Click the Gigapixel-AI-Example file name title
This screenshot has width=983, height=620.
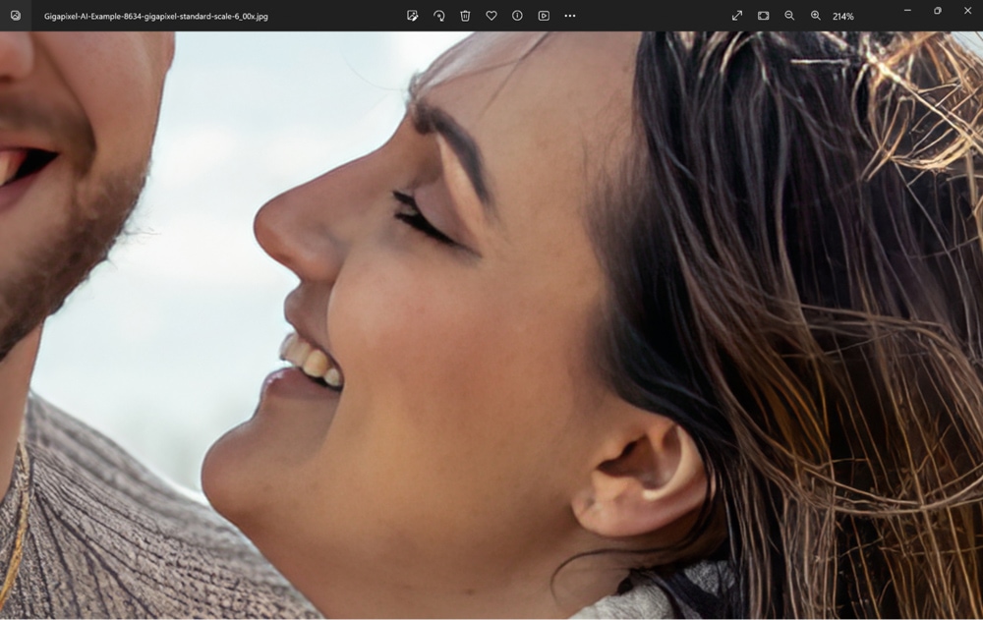point(156,17)
